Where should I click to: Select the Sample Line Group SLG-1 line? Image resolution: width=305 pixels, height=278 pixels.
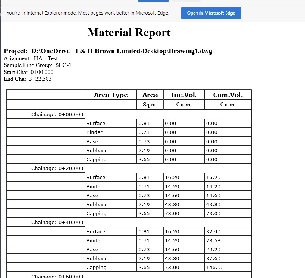point(38,65)
